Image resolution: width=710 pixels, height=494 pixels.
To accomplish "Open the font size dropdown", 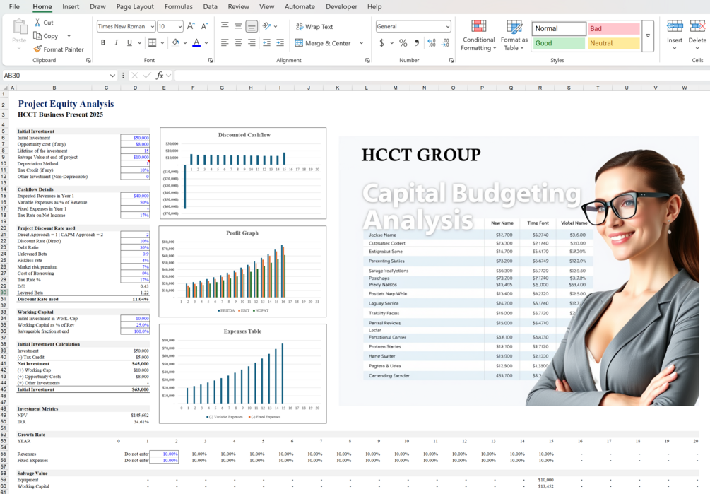I will [x=179, y=27].
